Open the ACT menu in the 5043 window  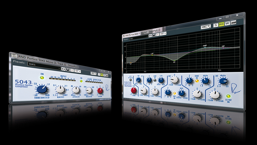[x=94, y=74]
